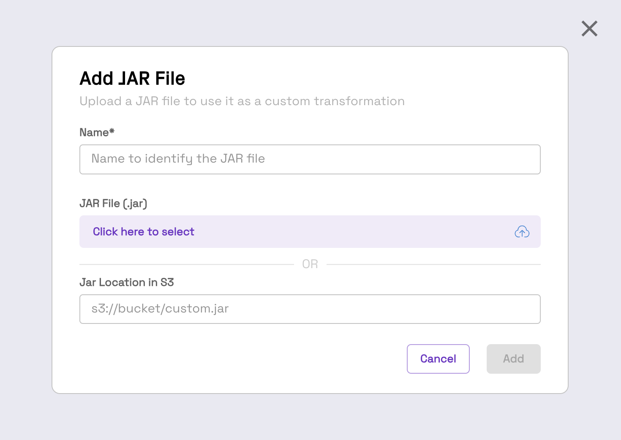The height and width of the screenshot is (440, 621).
Task: Click the OR divider text
Action: 310,264
